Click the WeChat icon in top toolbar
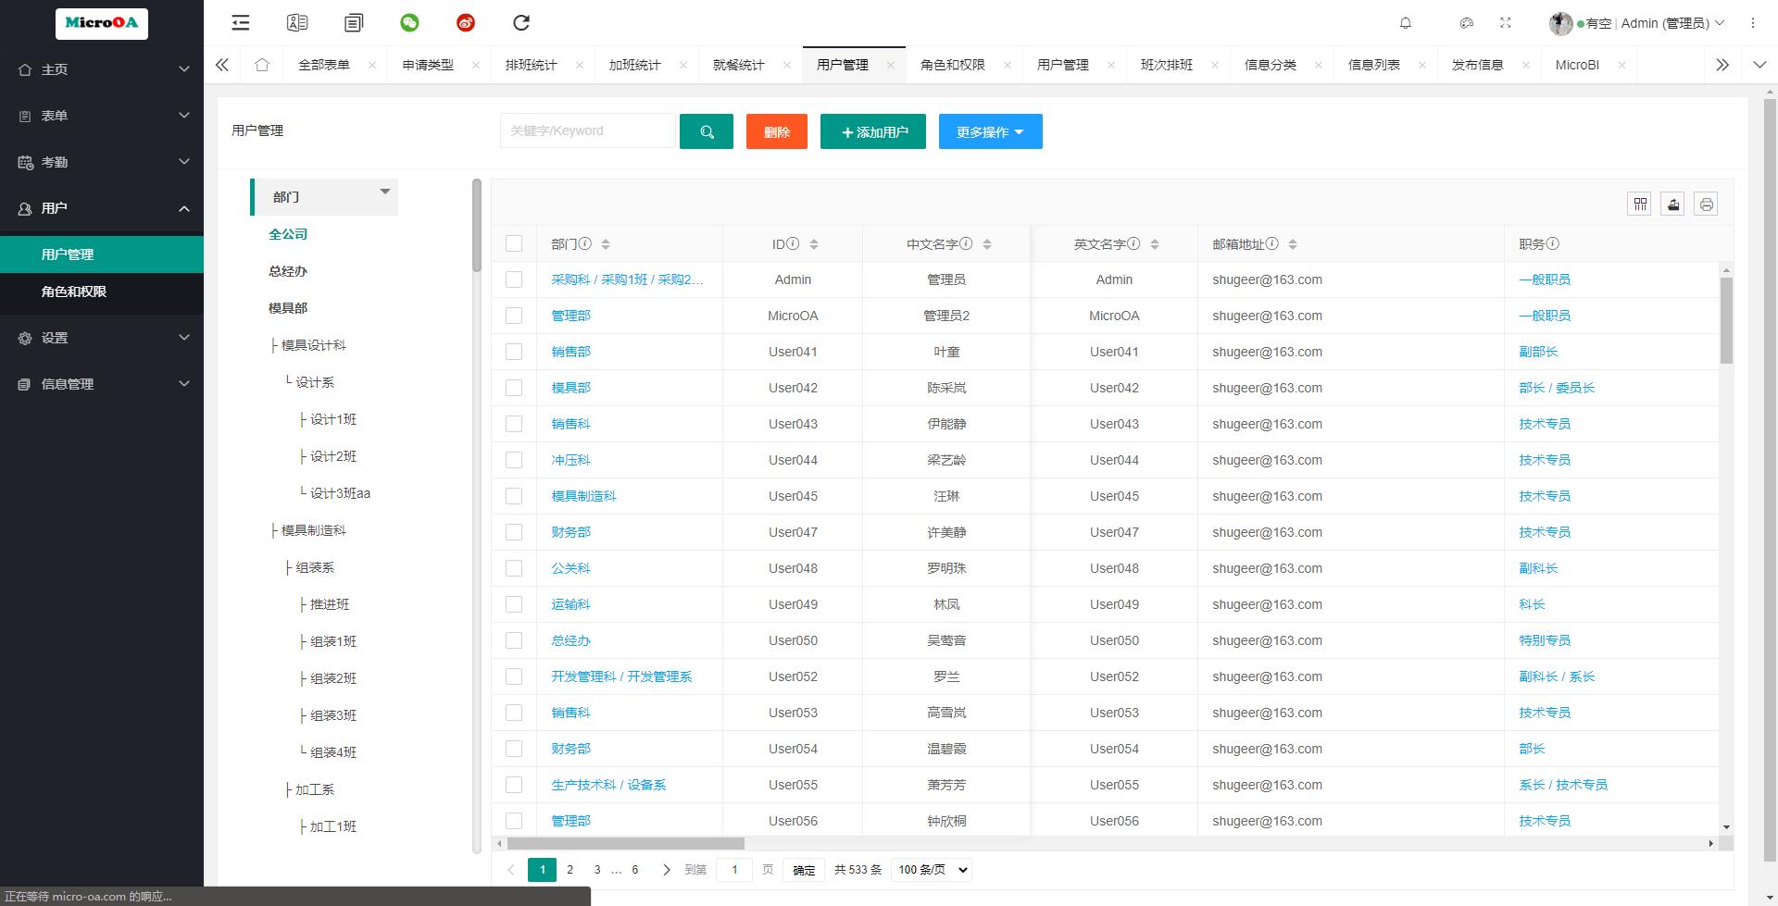Screen dimensions: 1778x906 coord(409,23)
